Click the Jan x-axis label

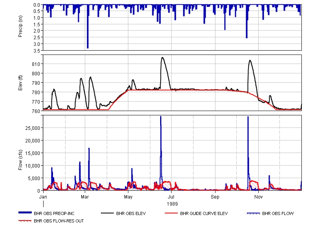[43, 197]
